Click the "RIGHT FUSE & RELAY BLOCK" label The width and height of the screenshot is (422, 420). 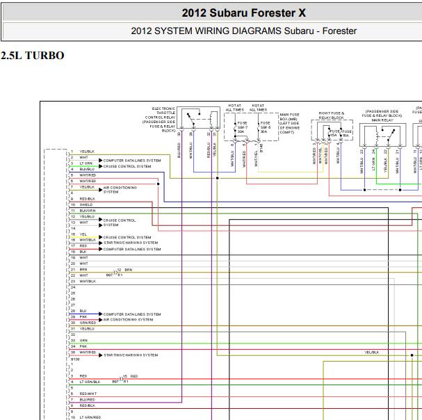[x=332, y=115]
